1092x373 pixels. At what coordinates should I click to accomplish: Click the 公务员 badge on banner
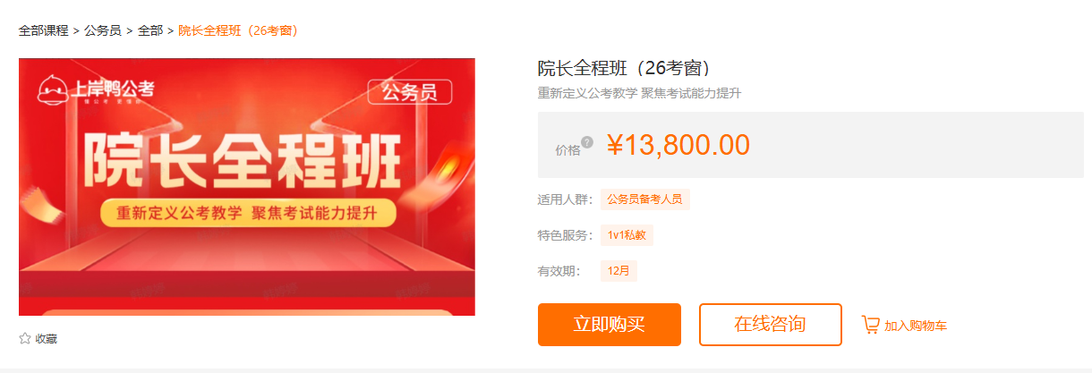409,92
